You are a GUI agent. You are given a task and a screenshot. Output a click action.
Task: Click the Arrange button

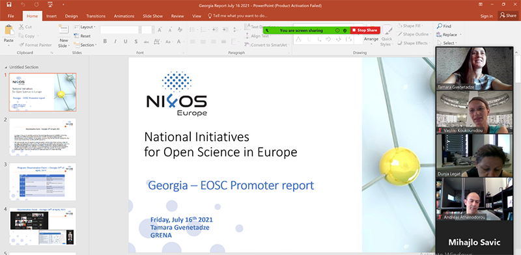coord(371,39)
